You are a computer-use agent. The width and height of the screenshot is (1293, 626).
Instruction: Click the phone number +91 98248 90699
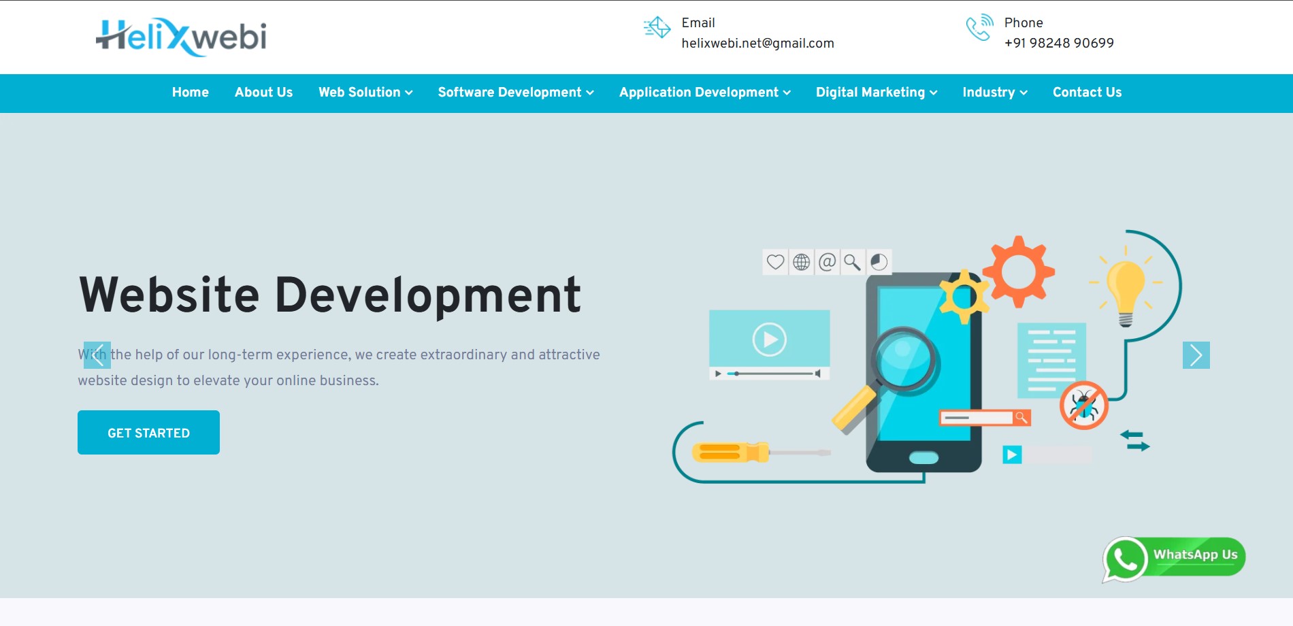pyautogui.click(x=1059, y=44)
